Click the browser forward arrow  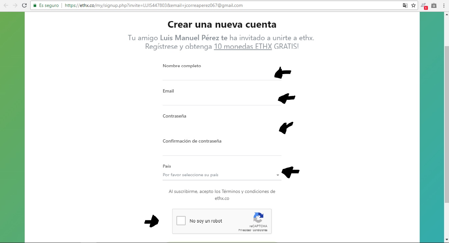pyautogui.click(x=15, y=6)
